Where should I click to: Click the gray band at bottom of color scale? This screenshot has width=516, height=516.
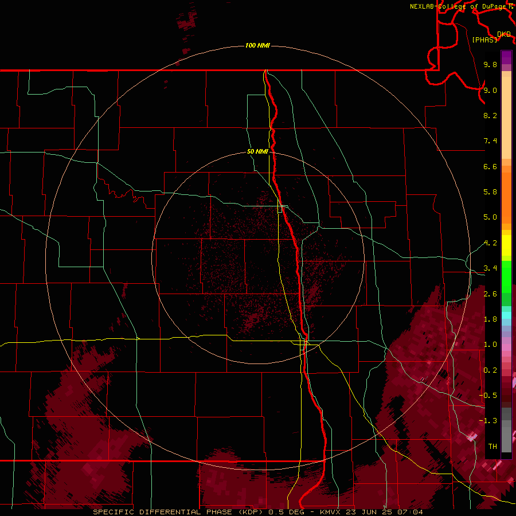tap(506, 440)
